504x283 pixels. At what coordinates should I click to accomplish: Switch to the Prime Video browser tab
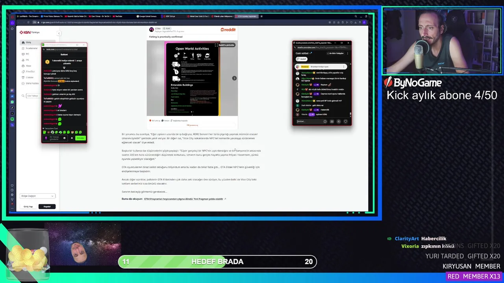pyautogui.click(x=52, y=17)
